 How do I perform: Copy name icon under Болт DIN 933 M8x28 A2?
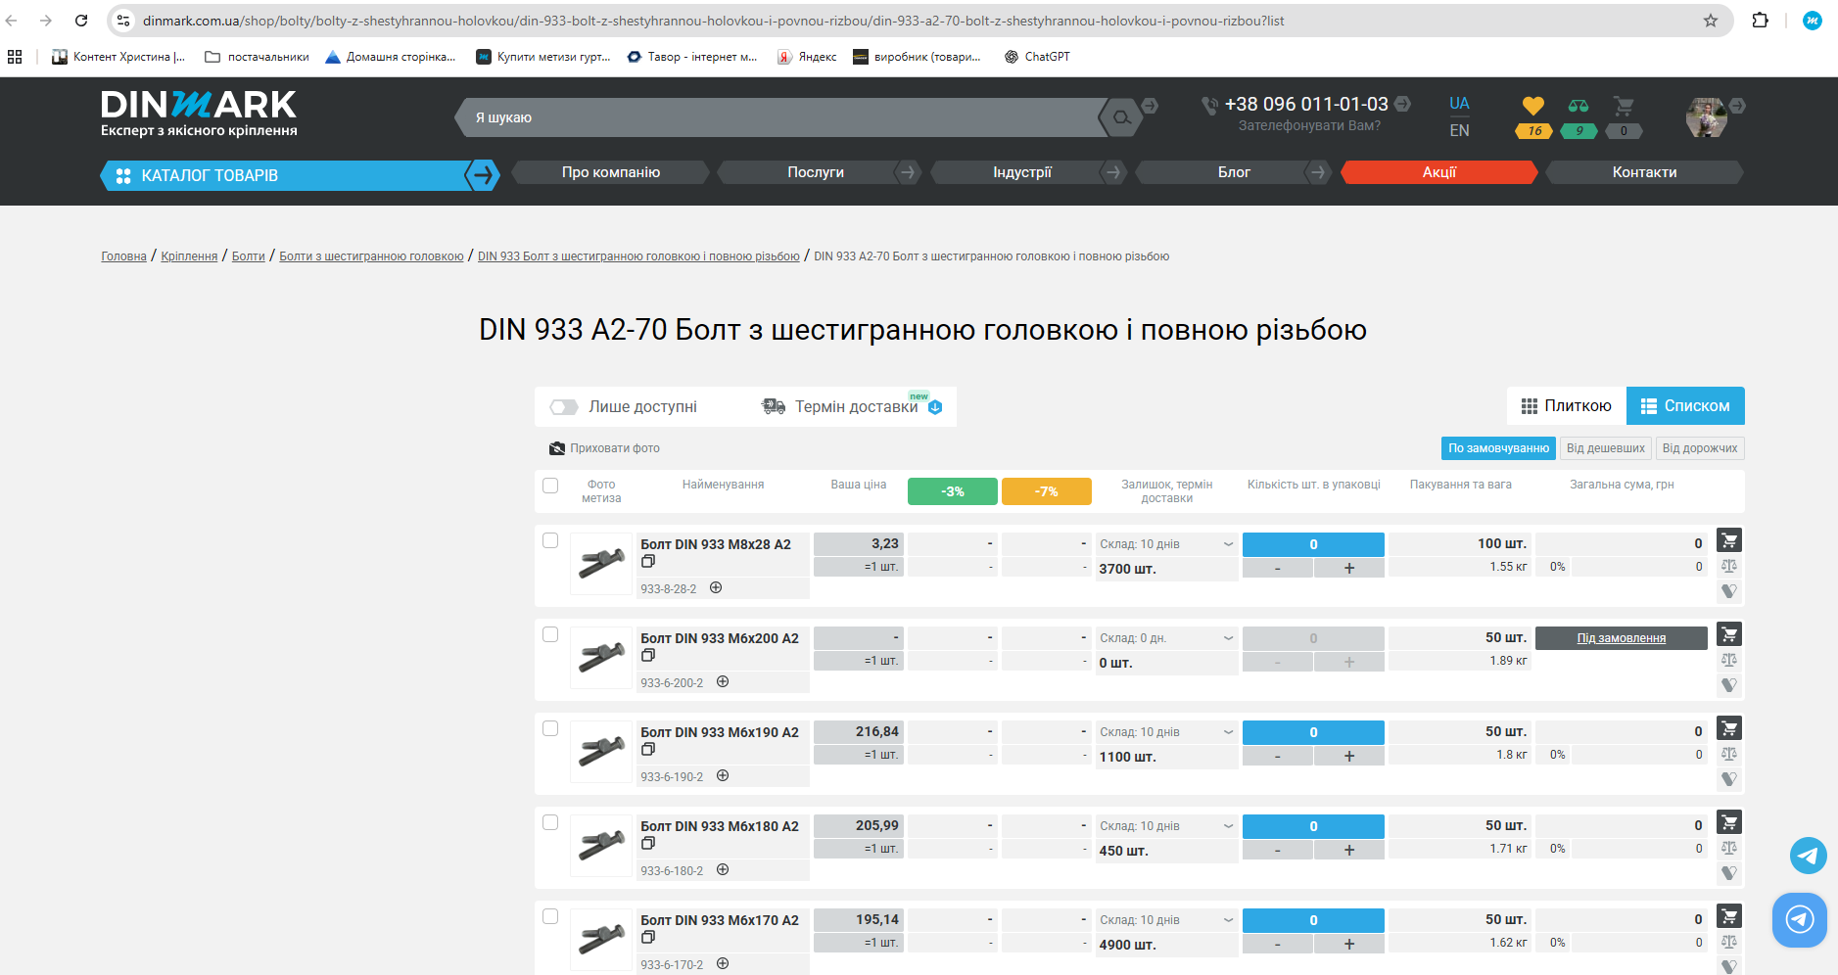(x=648, y=562)
